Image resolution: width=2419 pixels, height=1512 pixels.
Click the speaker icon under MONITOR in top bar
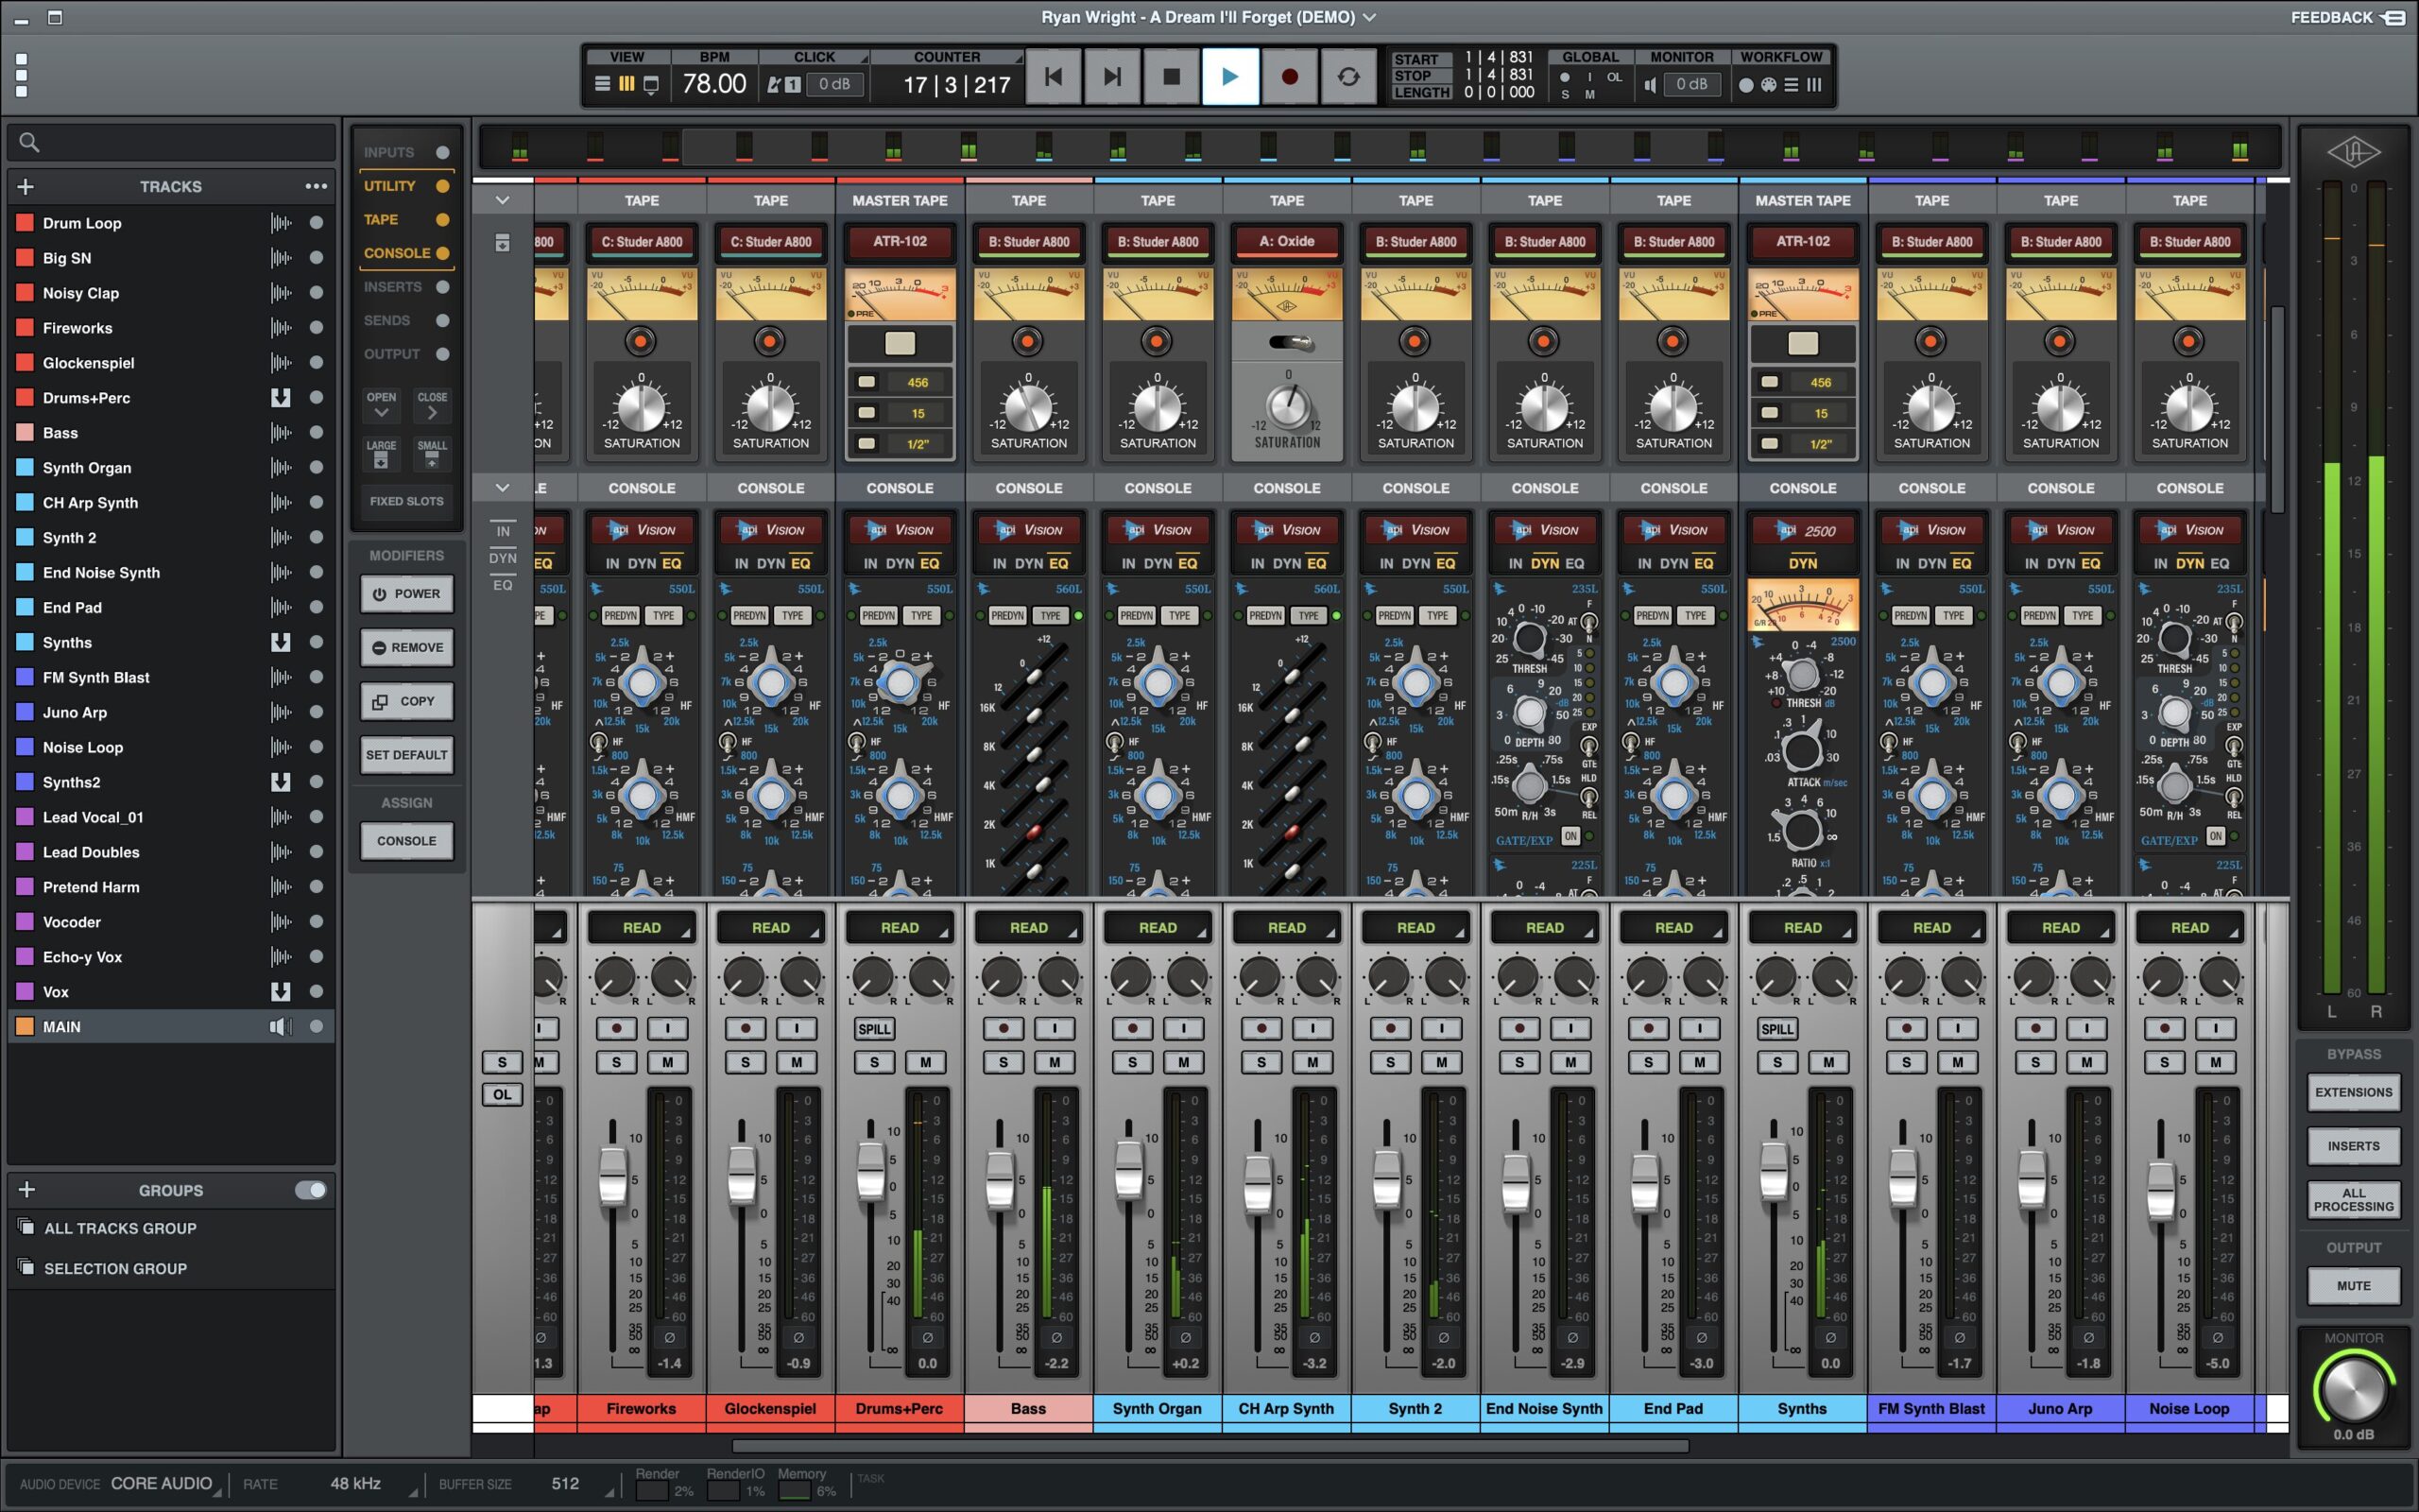coord(1651,85)
